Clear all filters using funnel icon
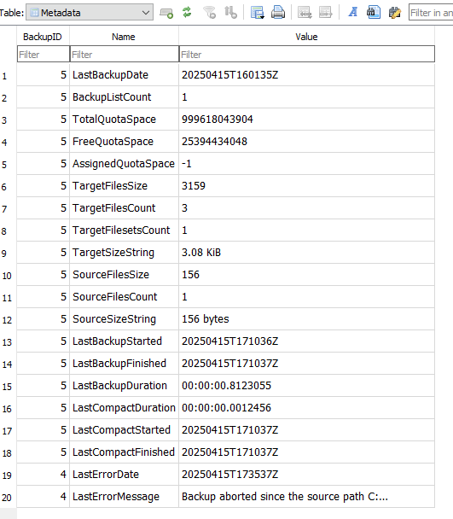The image size is (453, 519). (x=209, y=13)
